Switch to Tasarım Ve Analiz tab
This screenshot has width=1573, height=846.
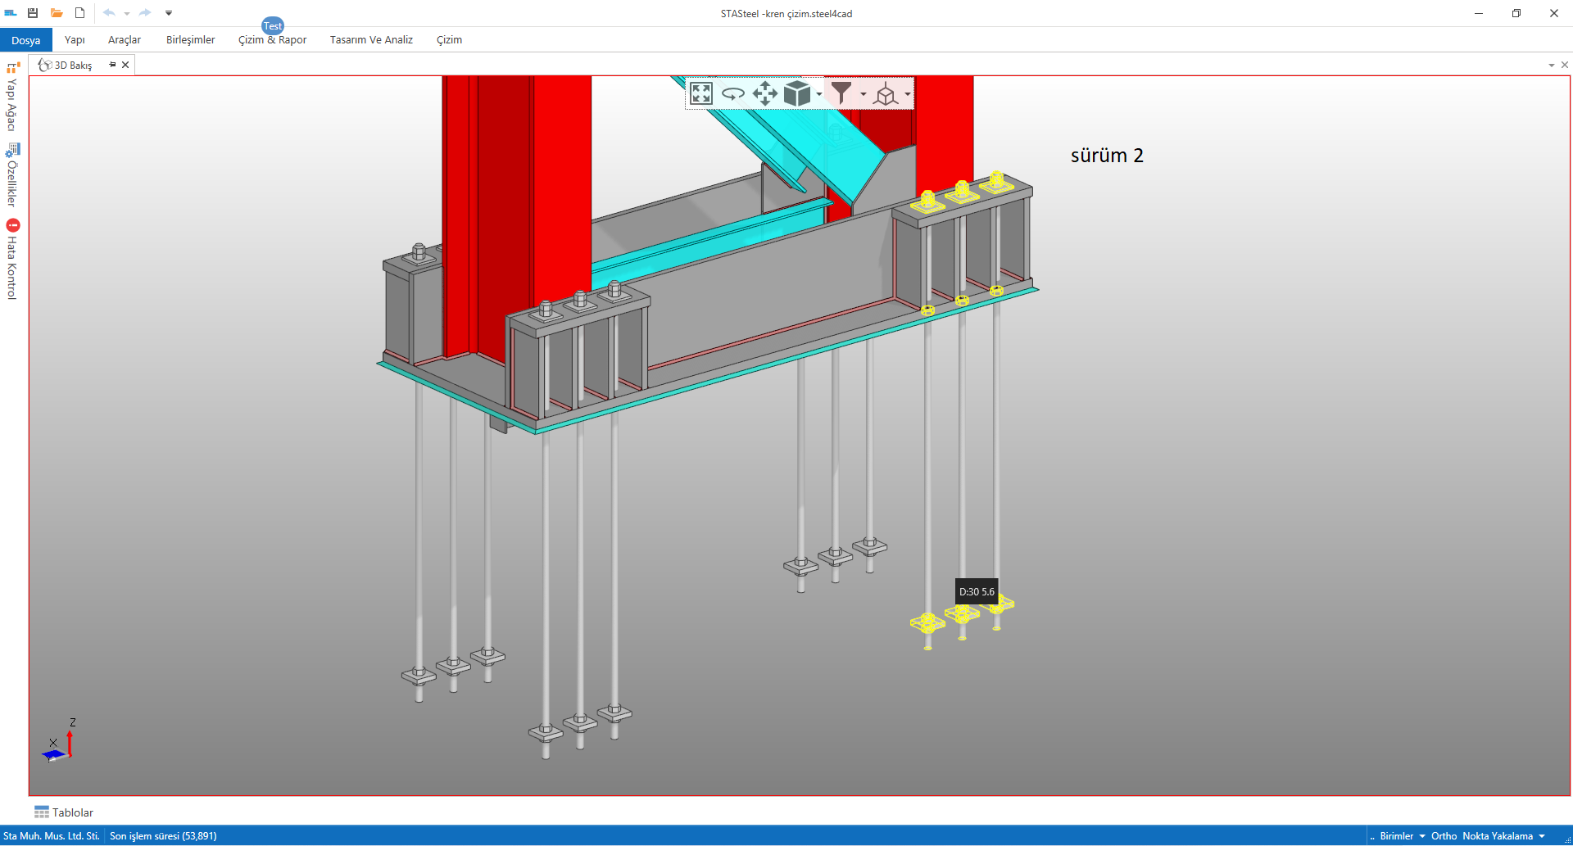coord(371,40)
